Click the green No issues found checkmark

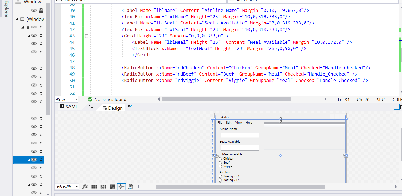click(x=90, y=99)
